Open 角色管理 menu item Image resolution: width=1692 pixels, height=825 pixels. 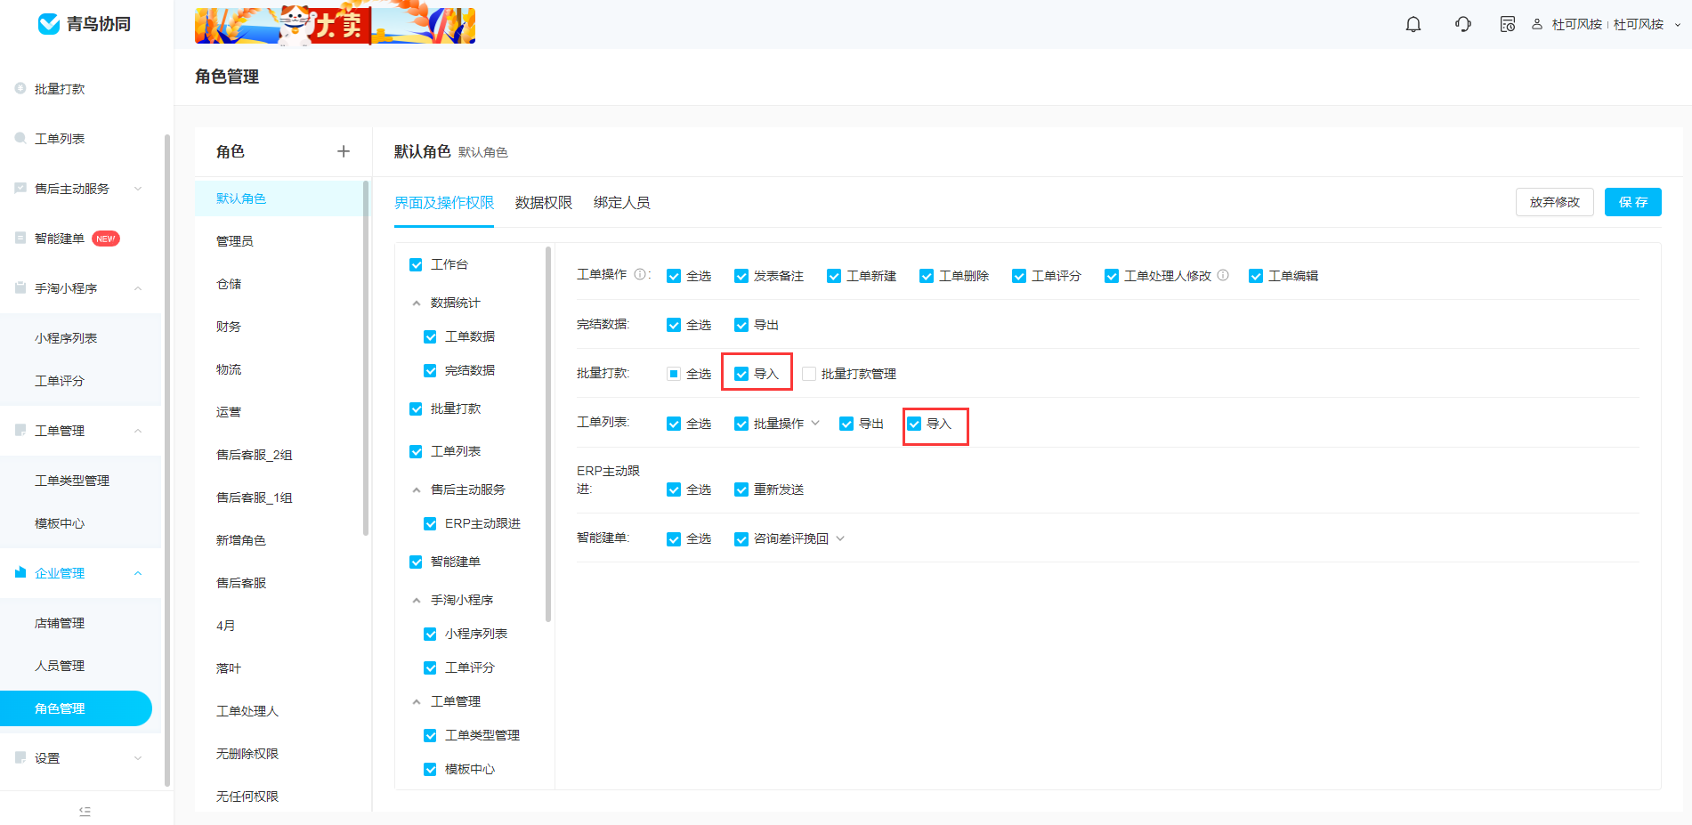coord(76,708)
